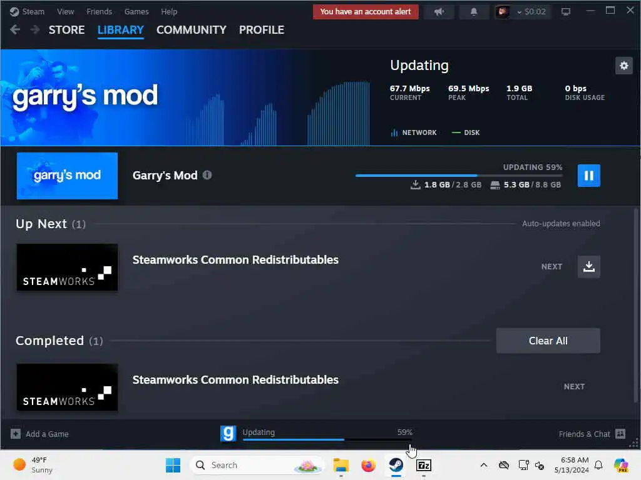Show hidden system tray icons
Screen dimensions: 641x480
point(484,465)
